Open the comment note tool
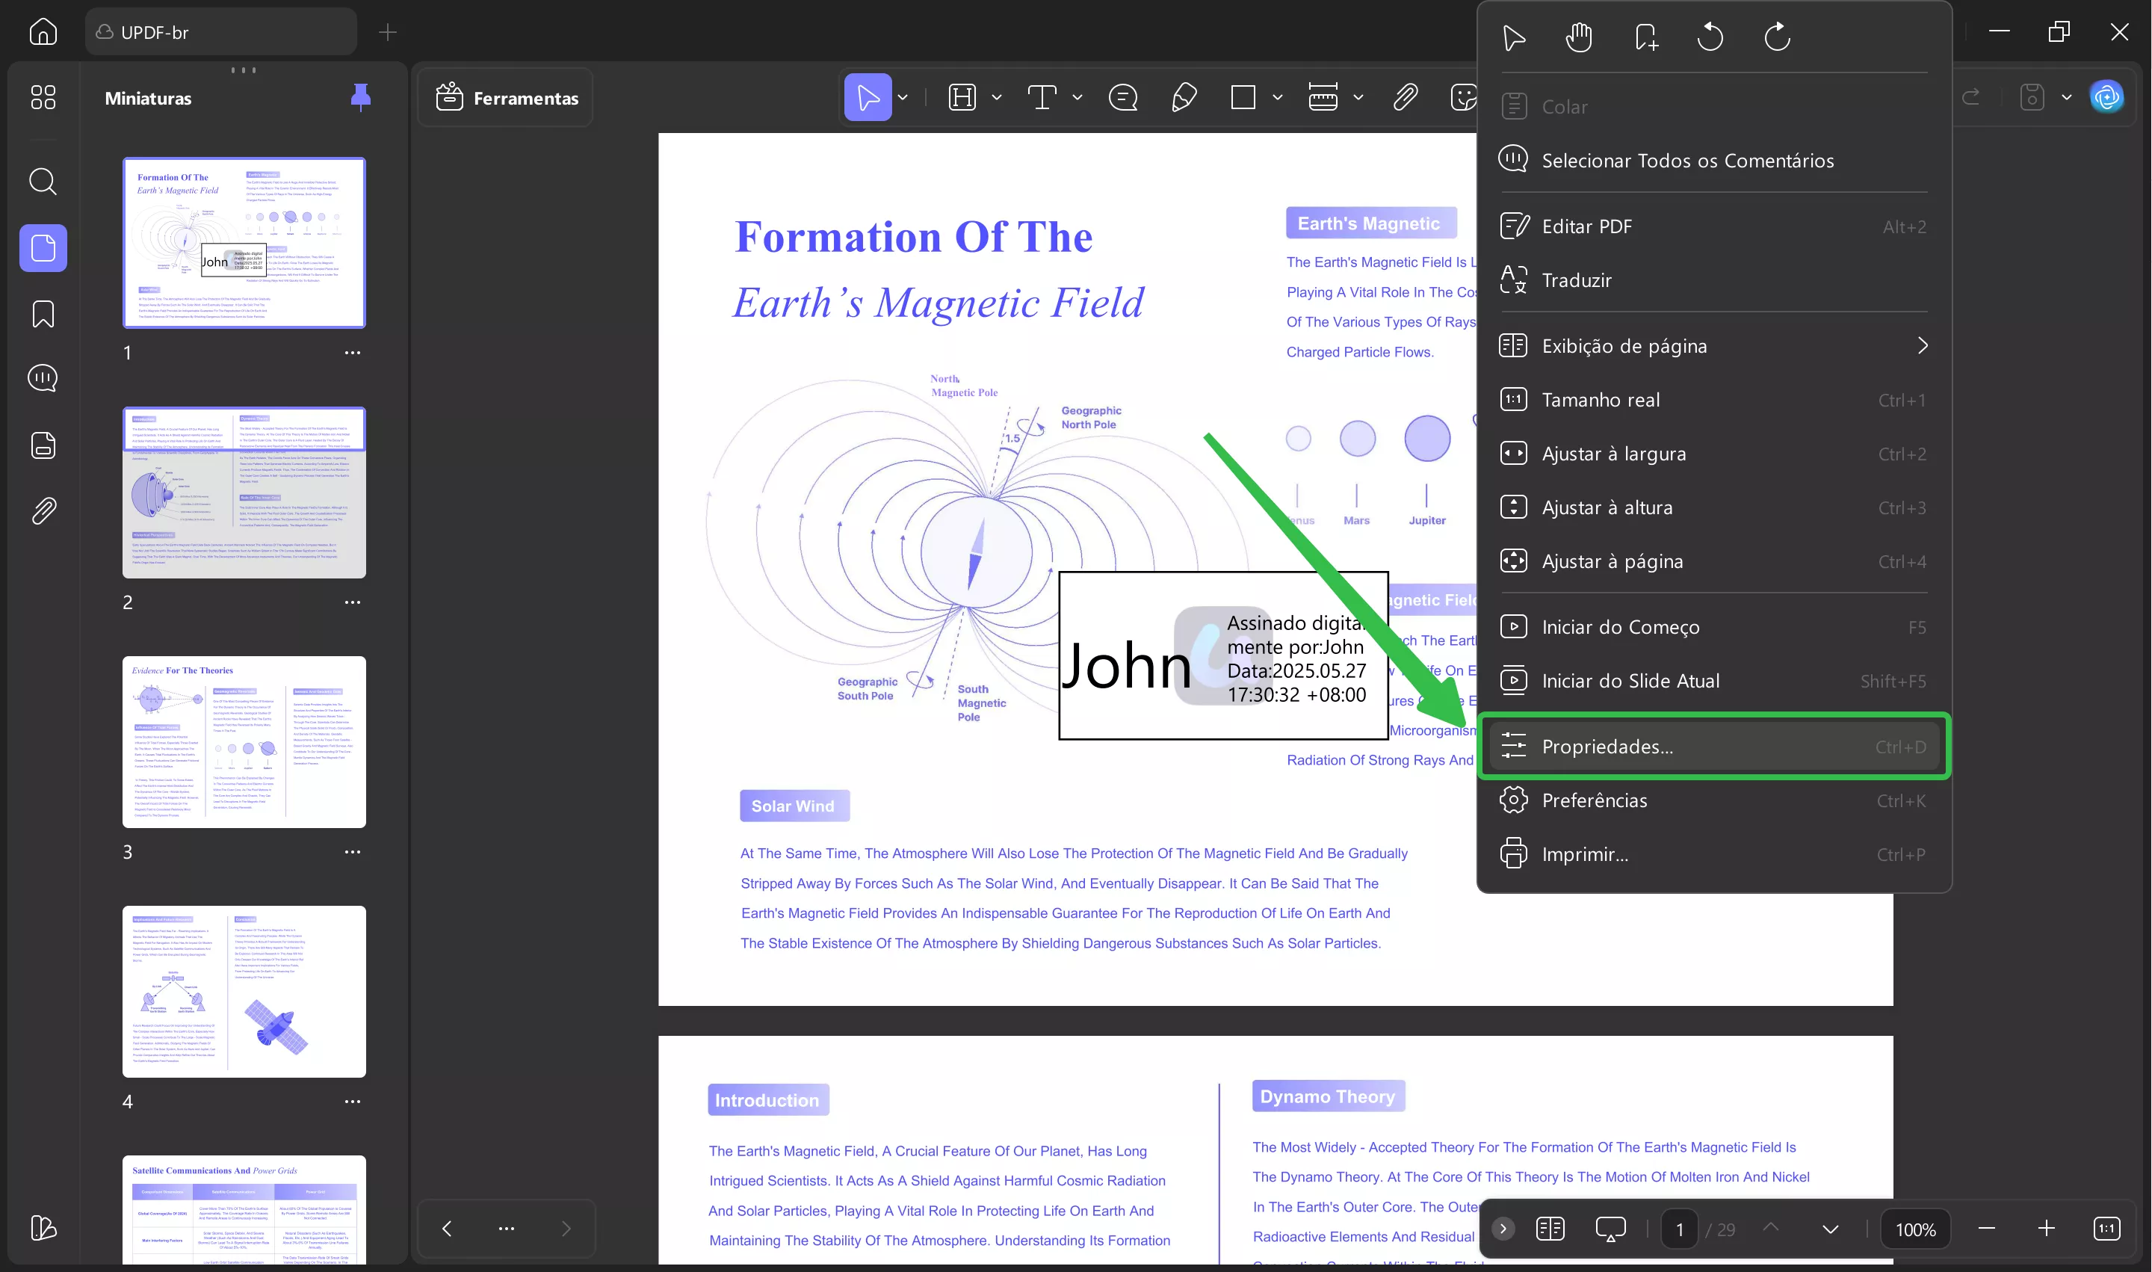 (x=1123, y=98)
